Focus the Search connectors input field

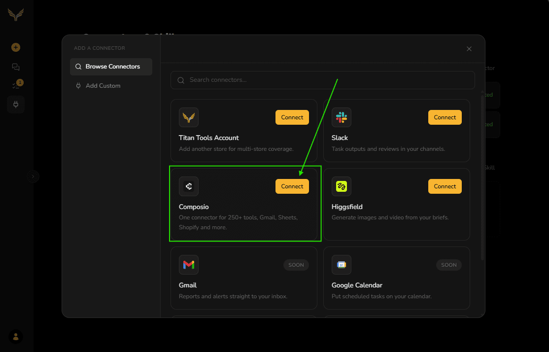[322, 80]
